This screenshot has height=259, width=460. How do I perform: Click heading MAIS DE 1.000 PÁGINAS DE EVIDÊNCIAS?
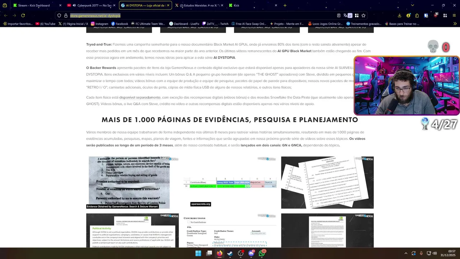[x=230, y=120]
